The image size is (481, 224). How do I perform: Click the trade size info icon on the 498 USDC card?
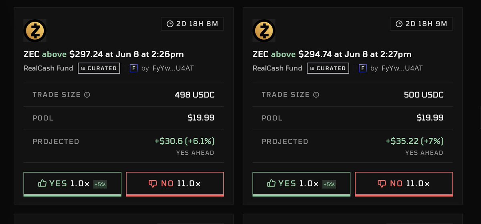point(87,95)
